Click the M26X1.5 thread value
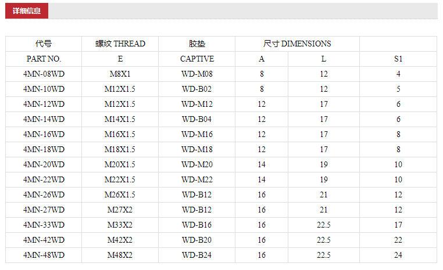Image resolution: width=443 pixels, height=270 pixels. [120, 195]
